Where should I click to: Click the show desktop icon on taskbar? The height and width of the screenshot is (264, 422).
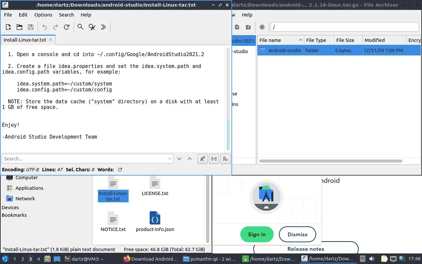coord(57,259)
